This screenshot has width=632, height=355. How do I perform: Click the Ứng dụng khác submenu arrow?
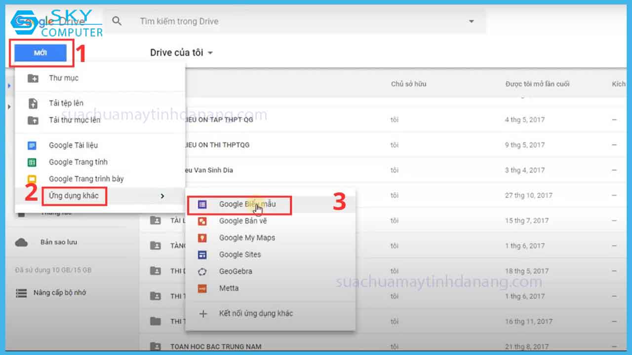[162, 196]
